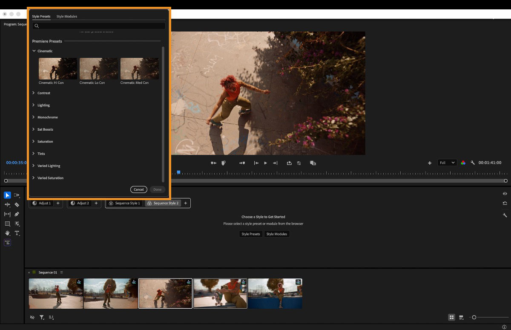The height and width of the screenshot is (330, 511).
Task: Select the Type tool
Action: tap(17, 233)
